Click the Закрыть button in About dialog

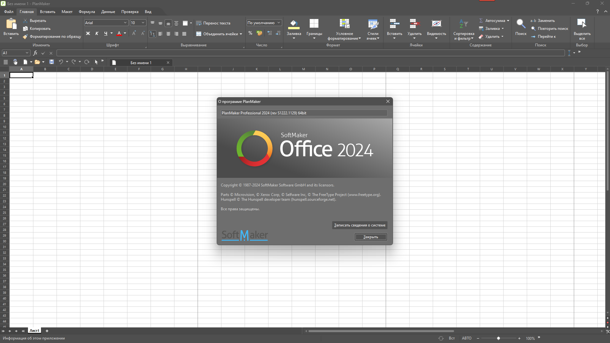pyautogui.click(x=371, y=237)
